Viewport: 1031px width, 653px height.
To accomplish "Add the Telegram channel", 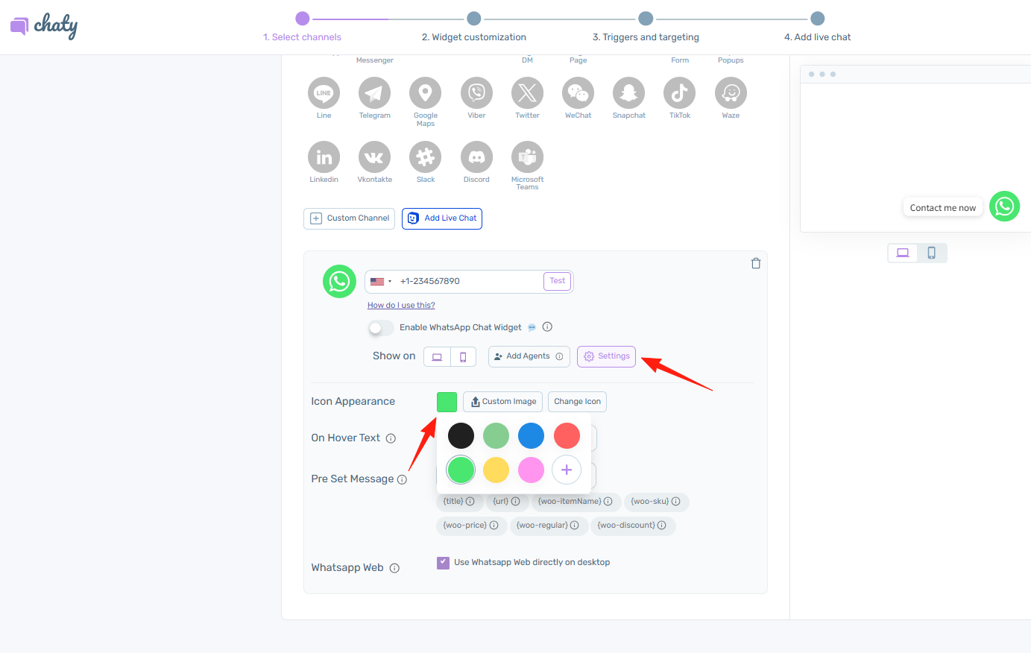I will pyautogui.click(x=374, y=93).
